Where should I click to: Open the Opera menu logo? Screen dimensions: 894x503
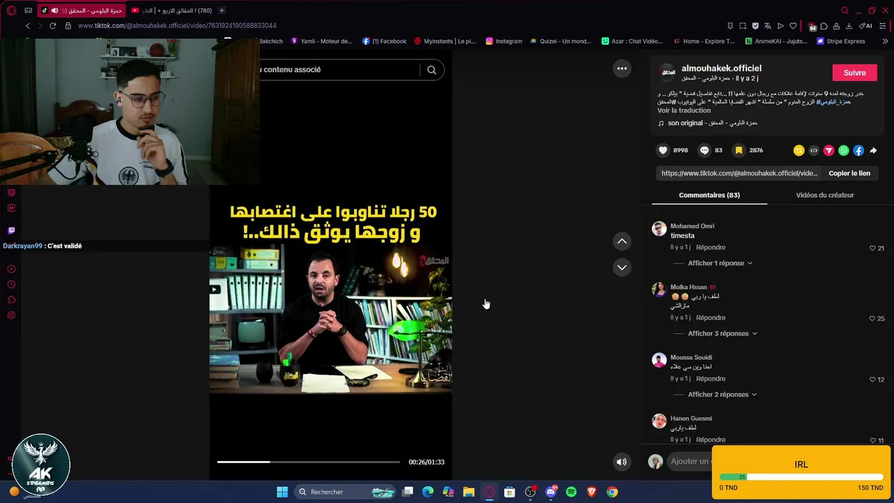pos(11,10)
